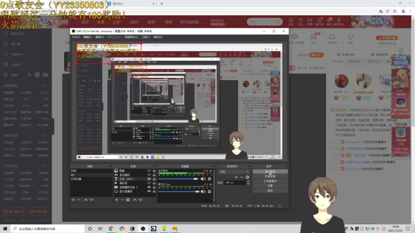Open the 麦克风/Aux audio settings gear
The height and width of the screenshot is (233, 415).
pyautogui.click(x=210, y=192)
